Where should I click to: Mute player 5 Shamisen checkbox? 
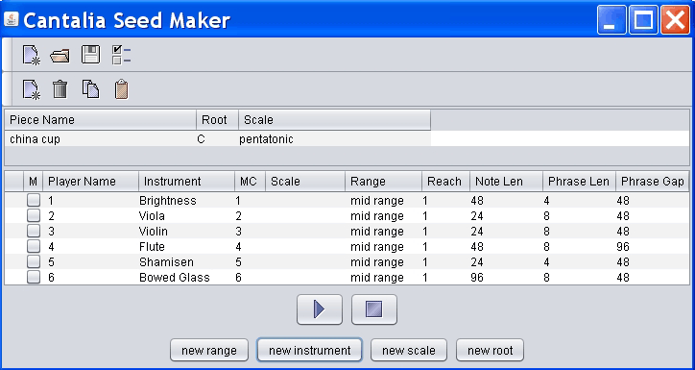34,261
